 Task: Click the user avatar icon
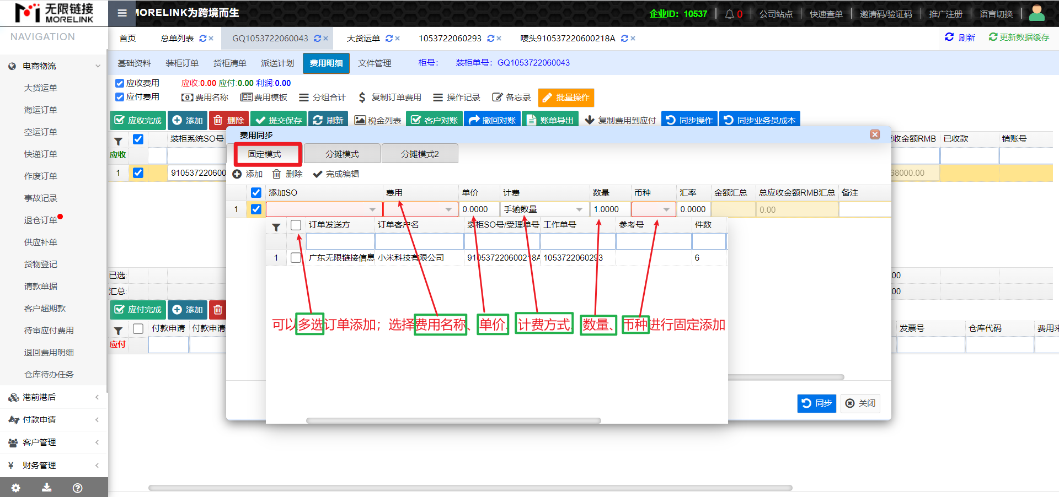(1036, 13)
